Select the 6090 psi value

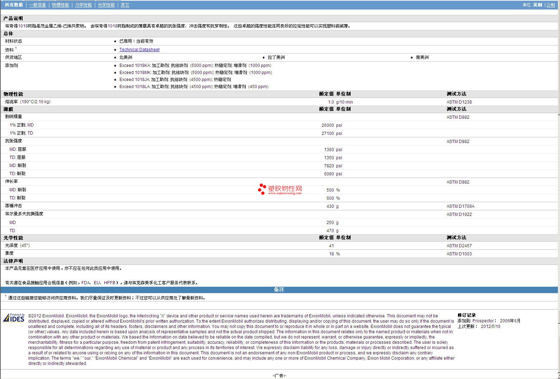click(x=333, y=174)
